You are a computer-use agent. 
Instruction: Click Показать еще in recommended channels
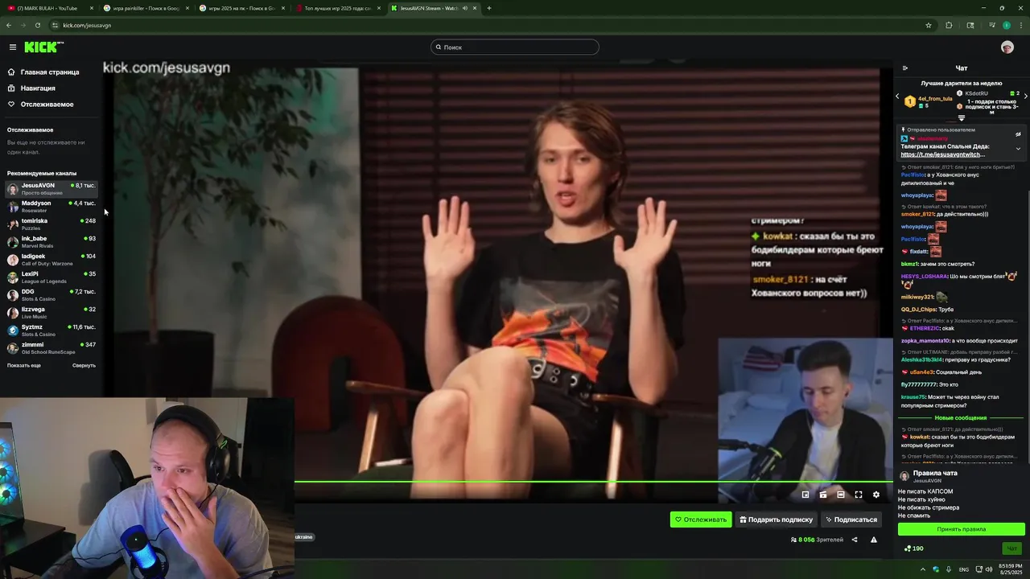click(24, 365)
